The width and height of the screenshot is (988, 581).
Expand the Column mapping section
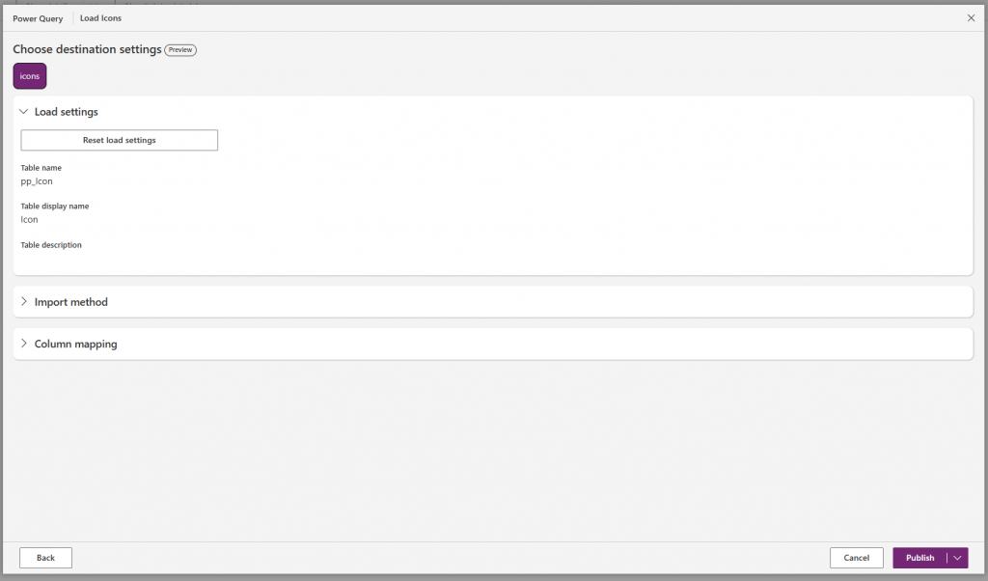pos(23,344)
